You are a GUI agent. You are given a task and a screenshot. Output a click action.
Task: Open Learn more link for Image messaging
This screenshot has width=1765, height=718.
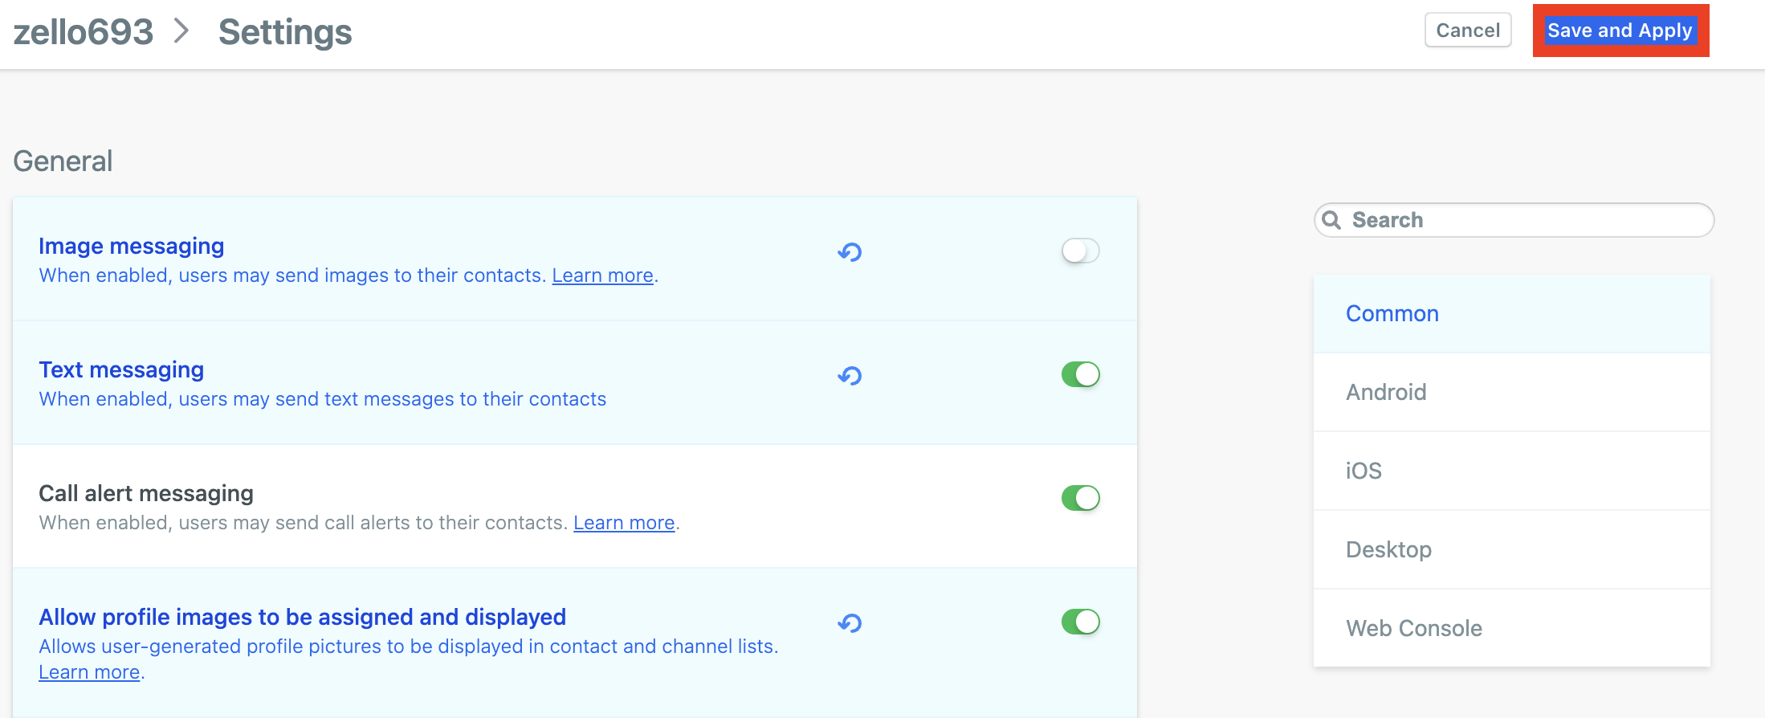click(x=602, y=275)
